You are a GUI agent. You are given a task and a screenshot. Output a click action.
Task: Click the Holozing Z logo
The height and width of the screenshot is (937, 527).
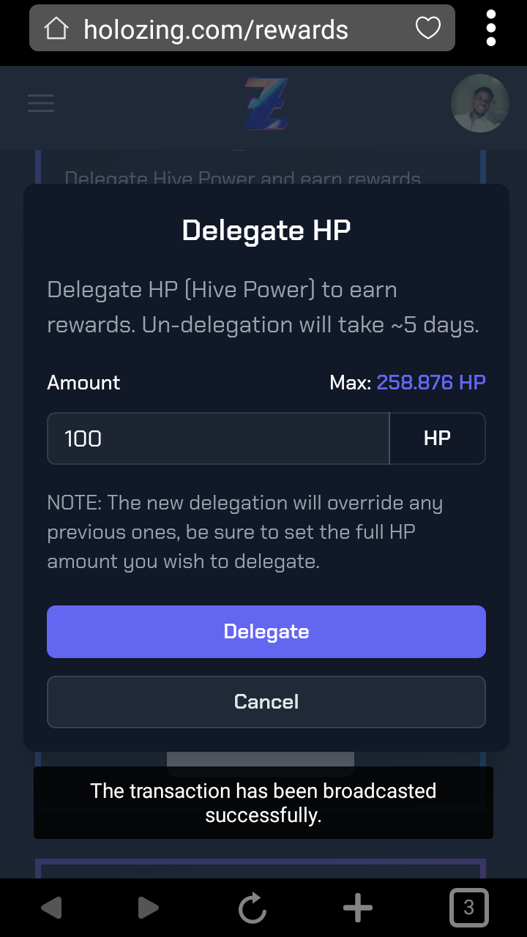[266, 104]
